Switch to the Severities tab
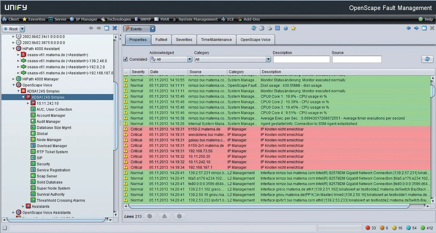Screen dimensions: 436x233 [x=184, y=40]
